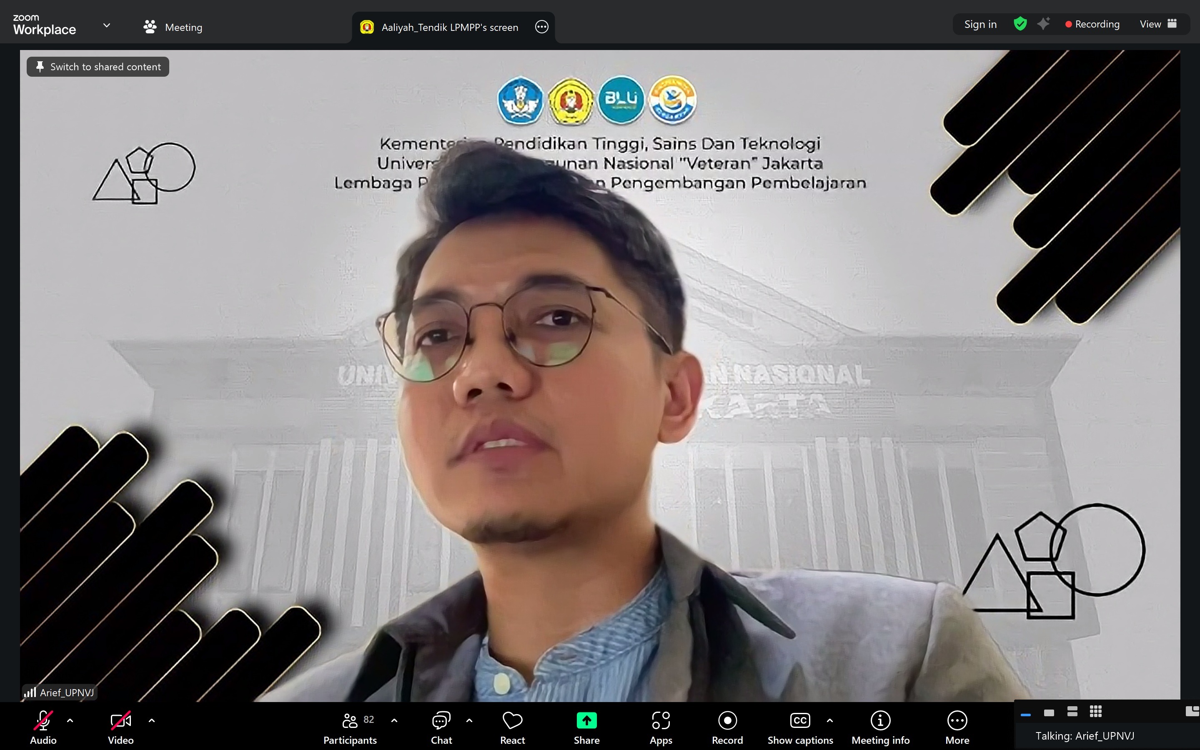Expand the chat options arrow

(469, 720)
